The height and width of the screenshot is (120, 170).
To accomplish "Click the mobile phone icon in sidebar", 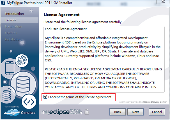I will (10, 68).
